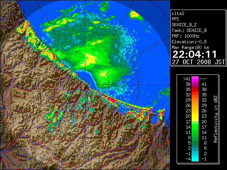
Task: Pick the bright magenta >41 dBZ color band
Action: pos(195,79)
